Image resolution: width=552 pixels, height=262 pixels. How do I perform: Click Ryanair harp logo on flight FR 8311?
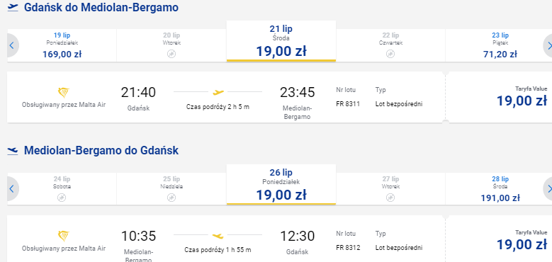(x=64, y=93)
